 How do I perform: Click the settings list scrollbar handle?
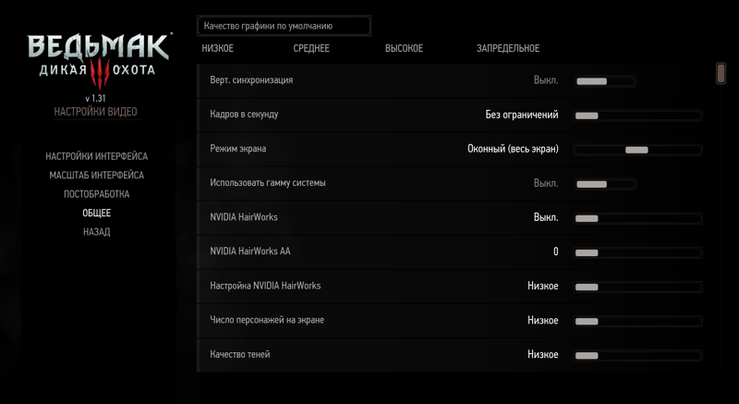click(721, 74)
